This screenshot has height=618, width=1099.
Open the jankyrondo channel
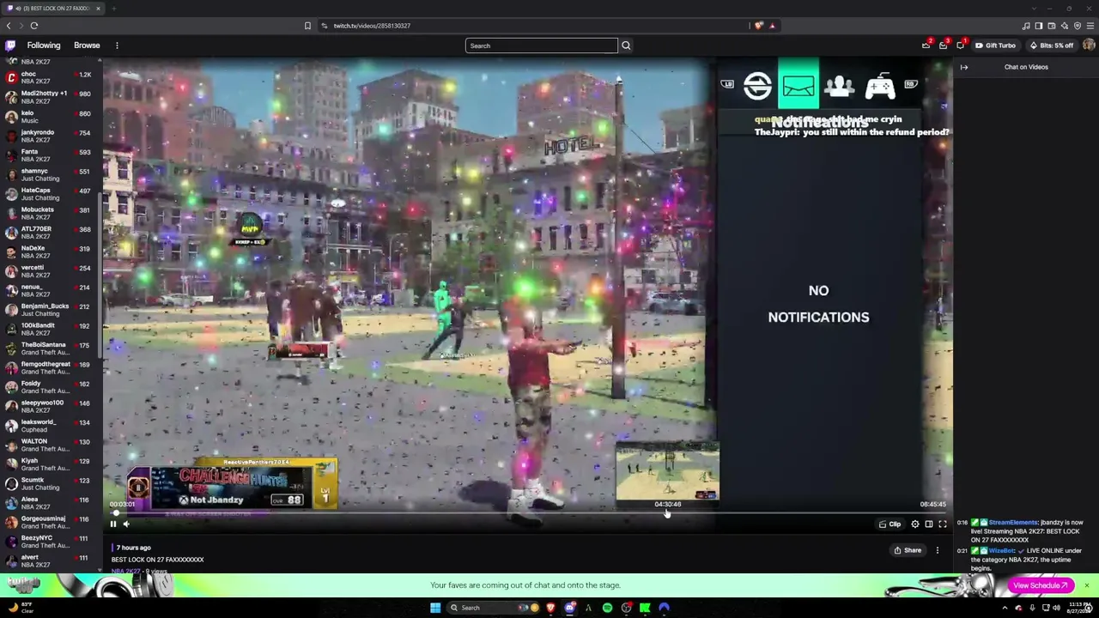[x=51, y=136]
